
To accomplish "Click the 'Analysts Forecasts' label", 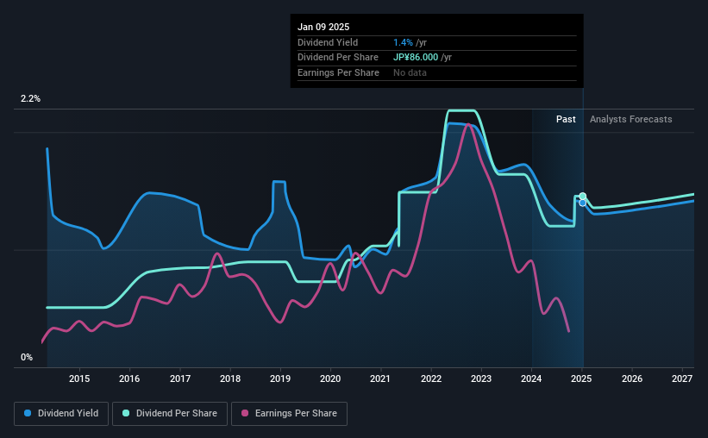I will [x=630, y=119].
